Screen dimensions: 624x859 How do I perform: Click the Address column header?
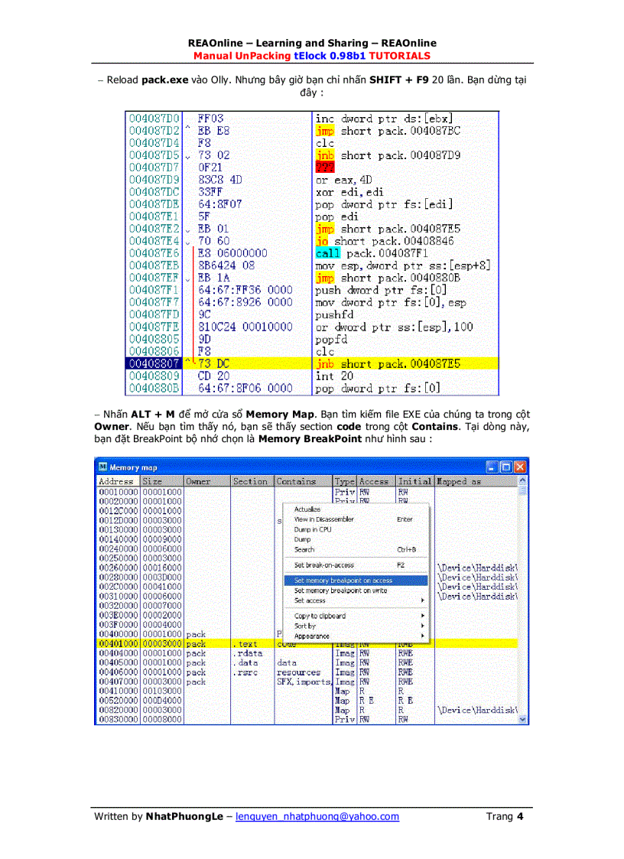115,481
